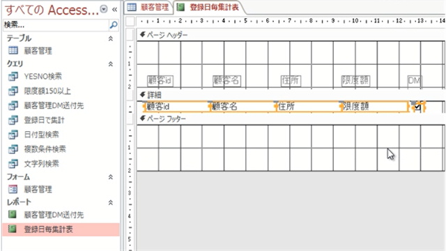
Task: Click the search magnifier icon
Action: tap(113, 25)
